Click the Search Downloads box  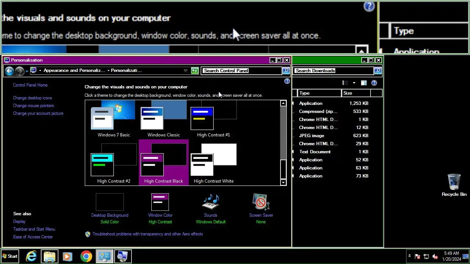333,70
